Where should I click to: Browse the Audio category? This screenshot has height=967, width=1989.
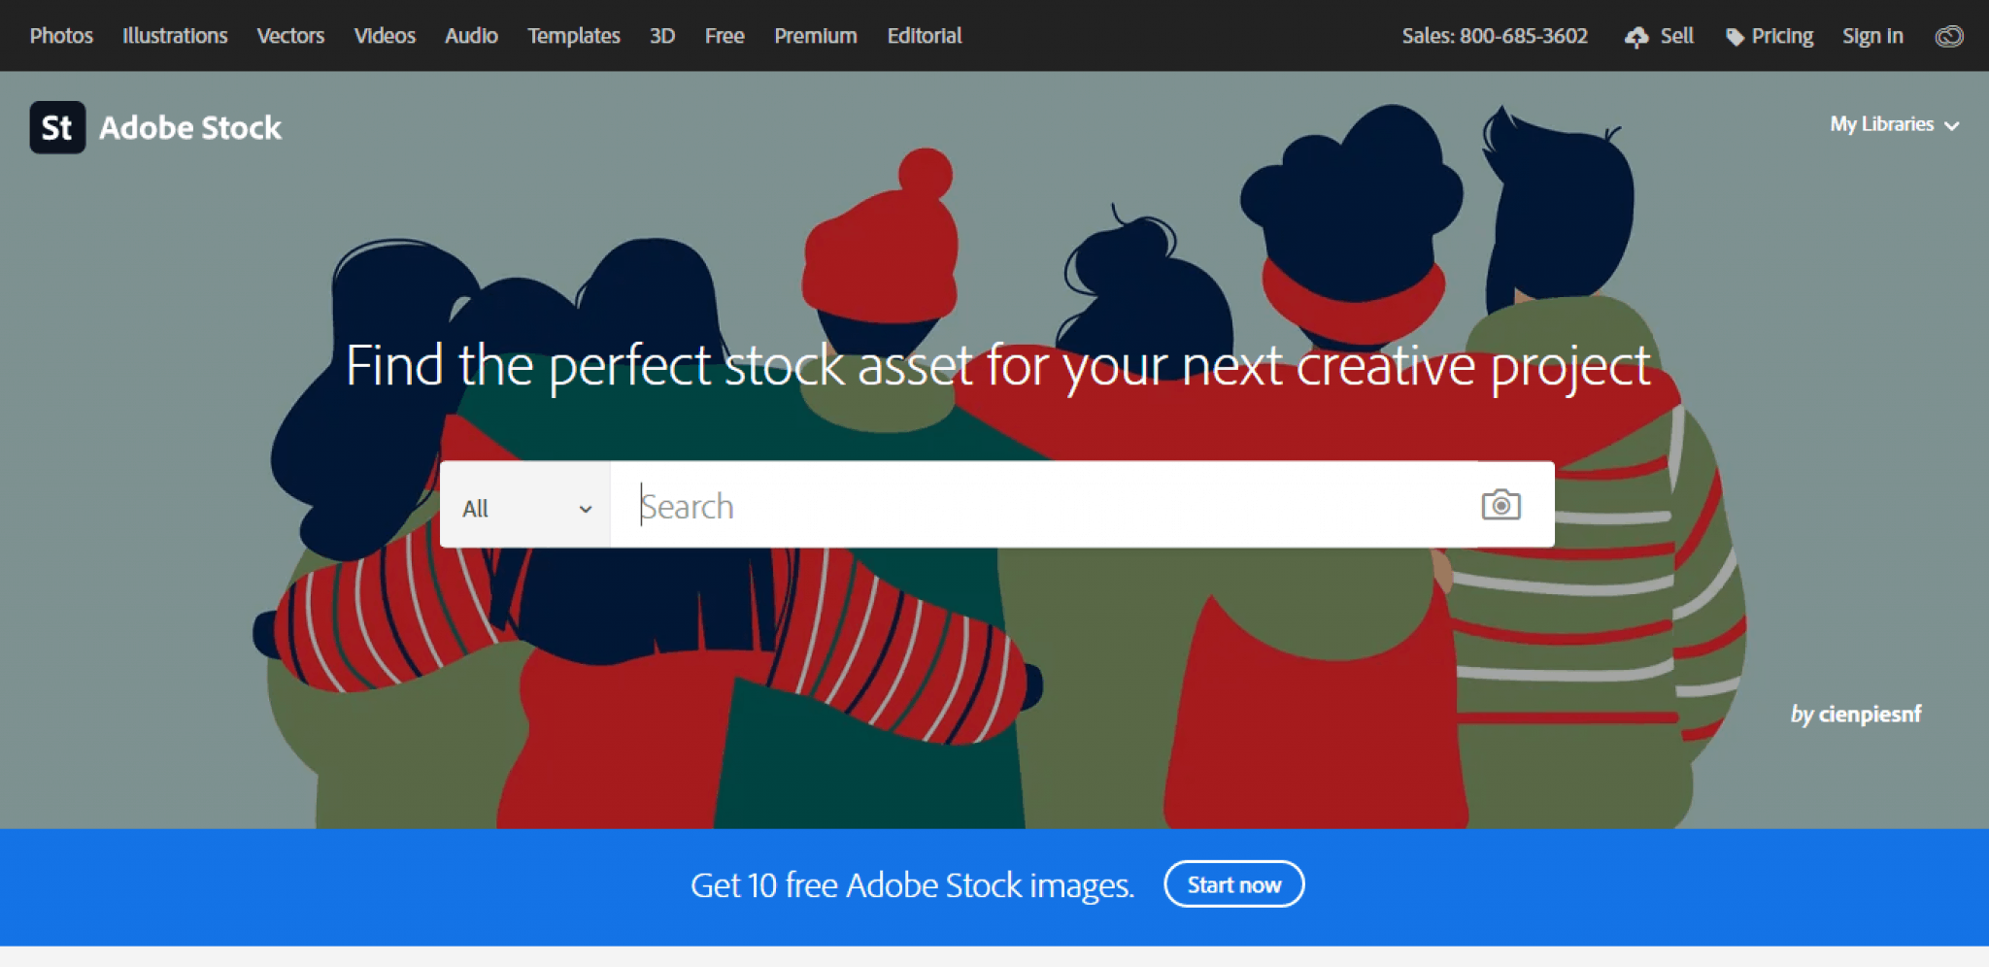[x=471, y=36]
